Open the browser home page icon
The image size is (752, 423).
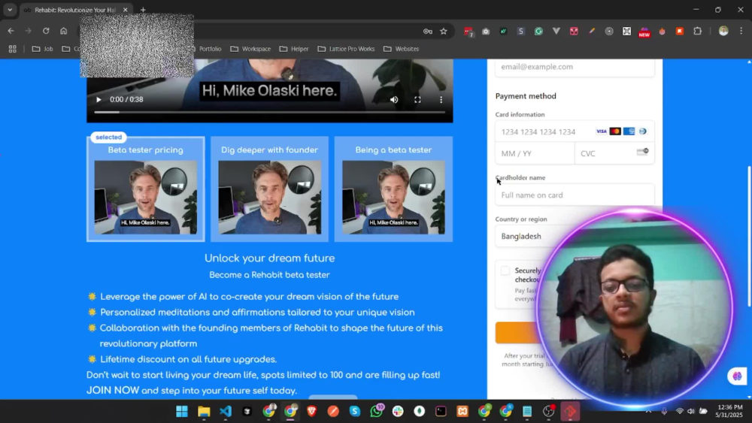pos(63,31)
